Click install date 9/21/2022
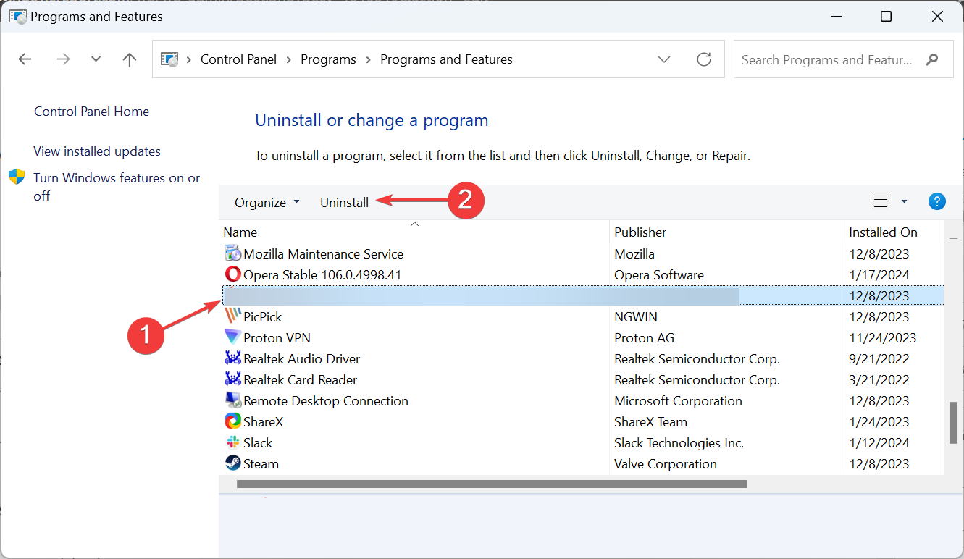Image resolution: width=964 pixels, height=559 pixels. [879, 359]
